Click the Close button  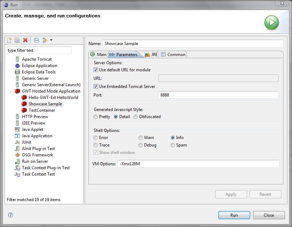pos(269,215)
